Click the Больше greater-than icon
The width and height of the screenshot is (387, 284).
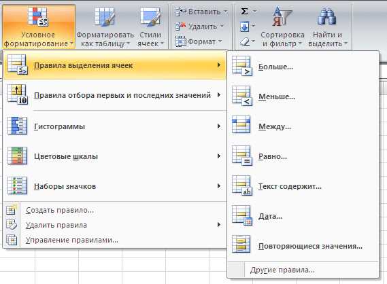point(242,66)
